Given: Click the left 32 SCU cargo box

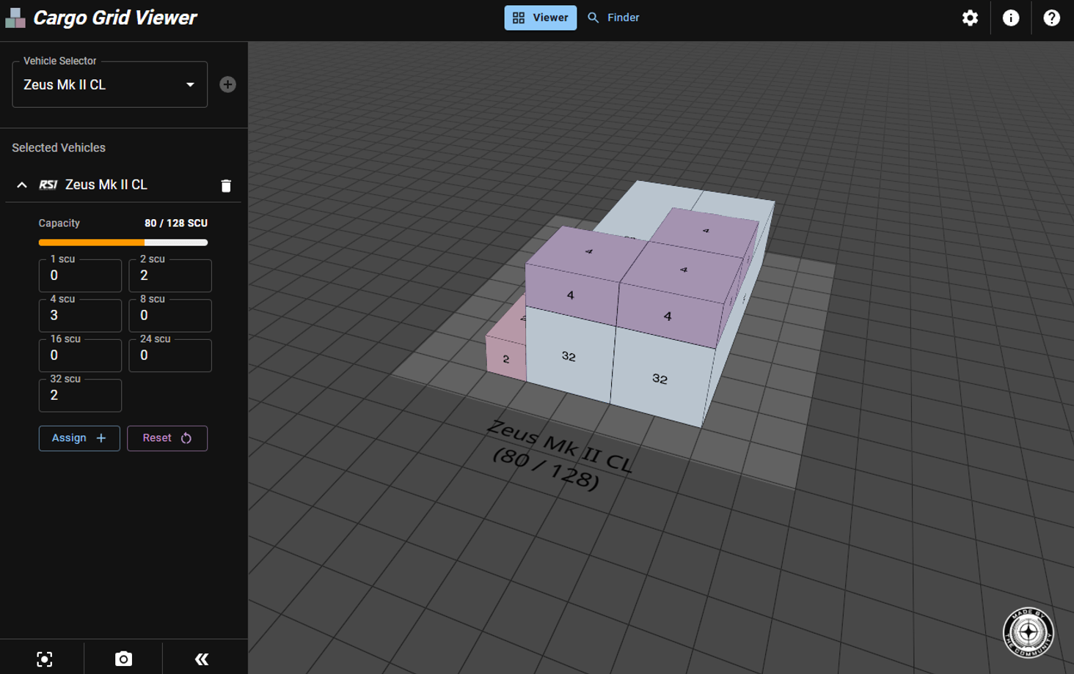Looking at the screenshot, I should [x=570, y=356].
